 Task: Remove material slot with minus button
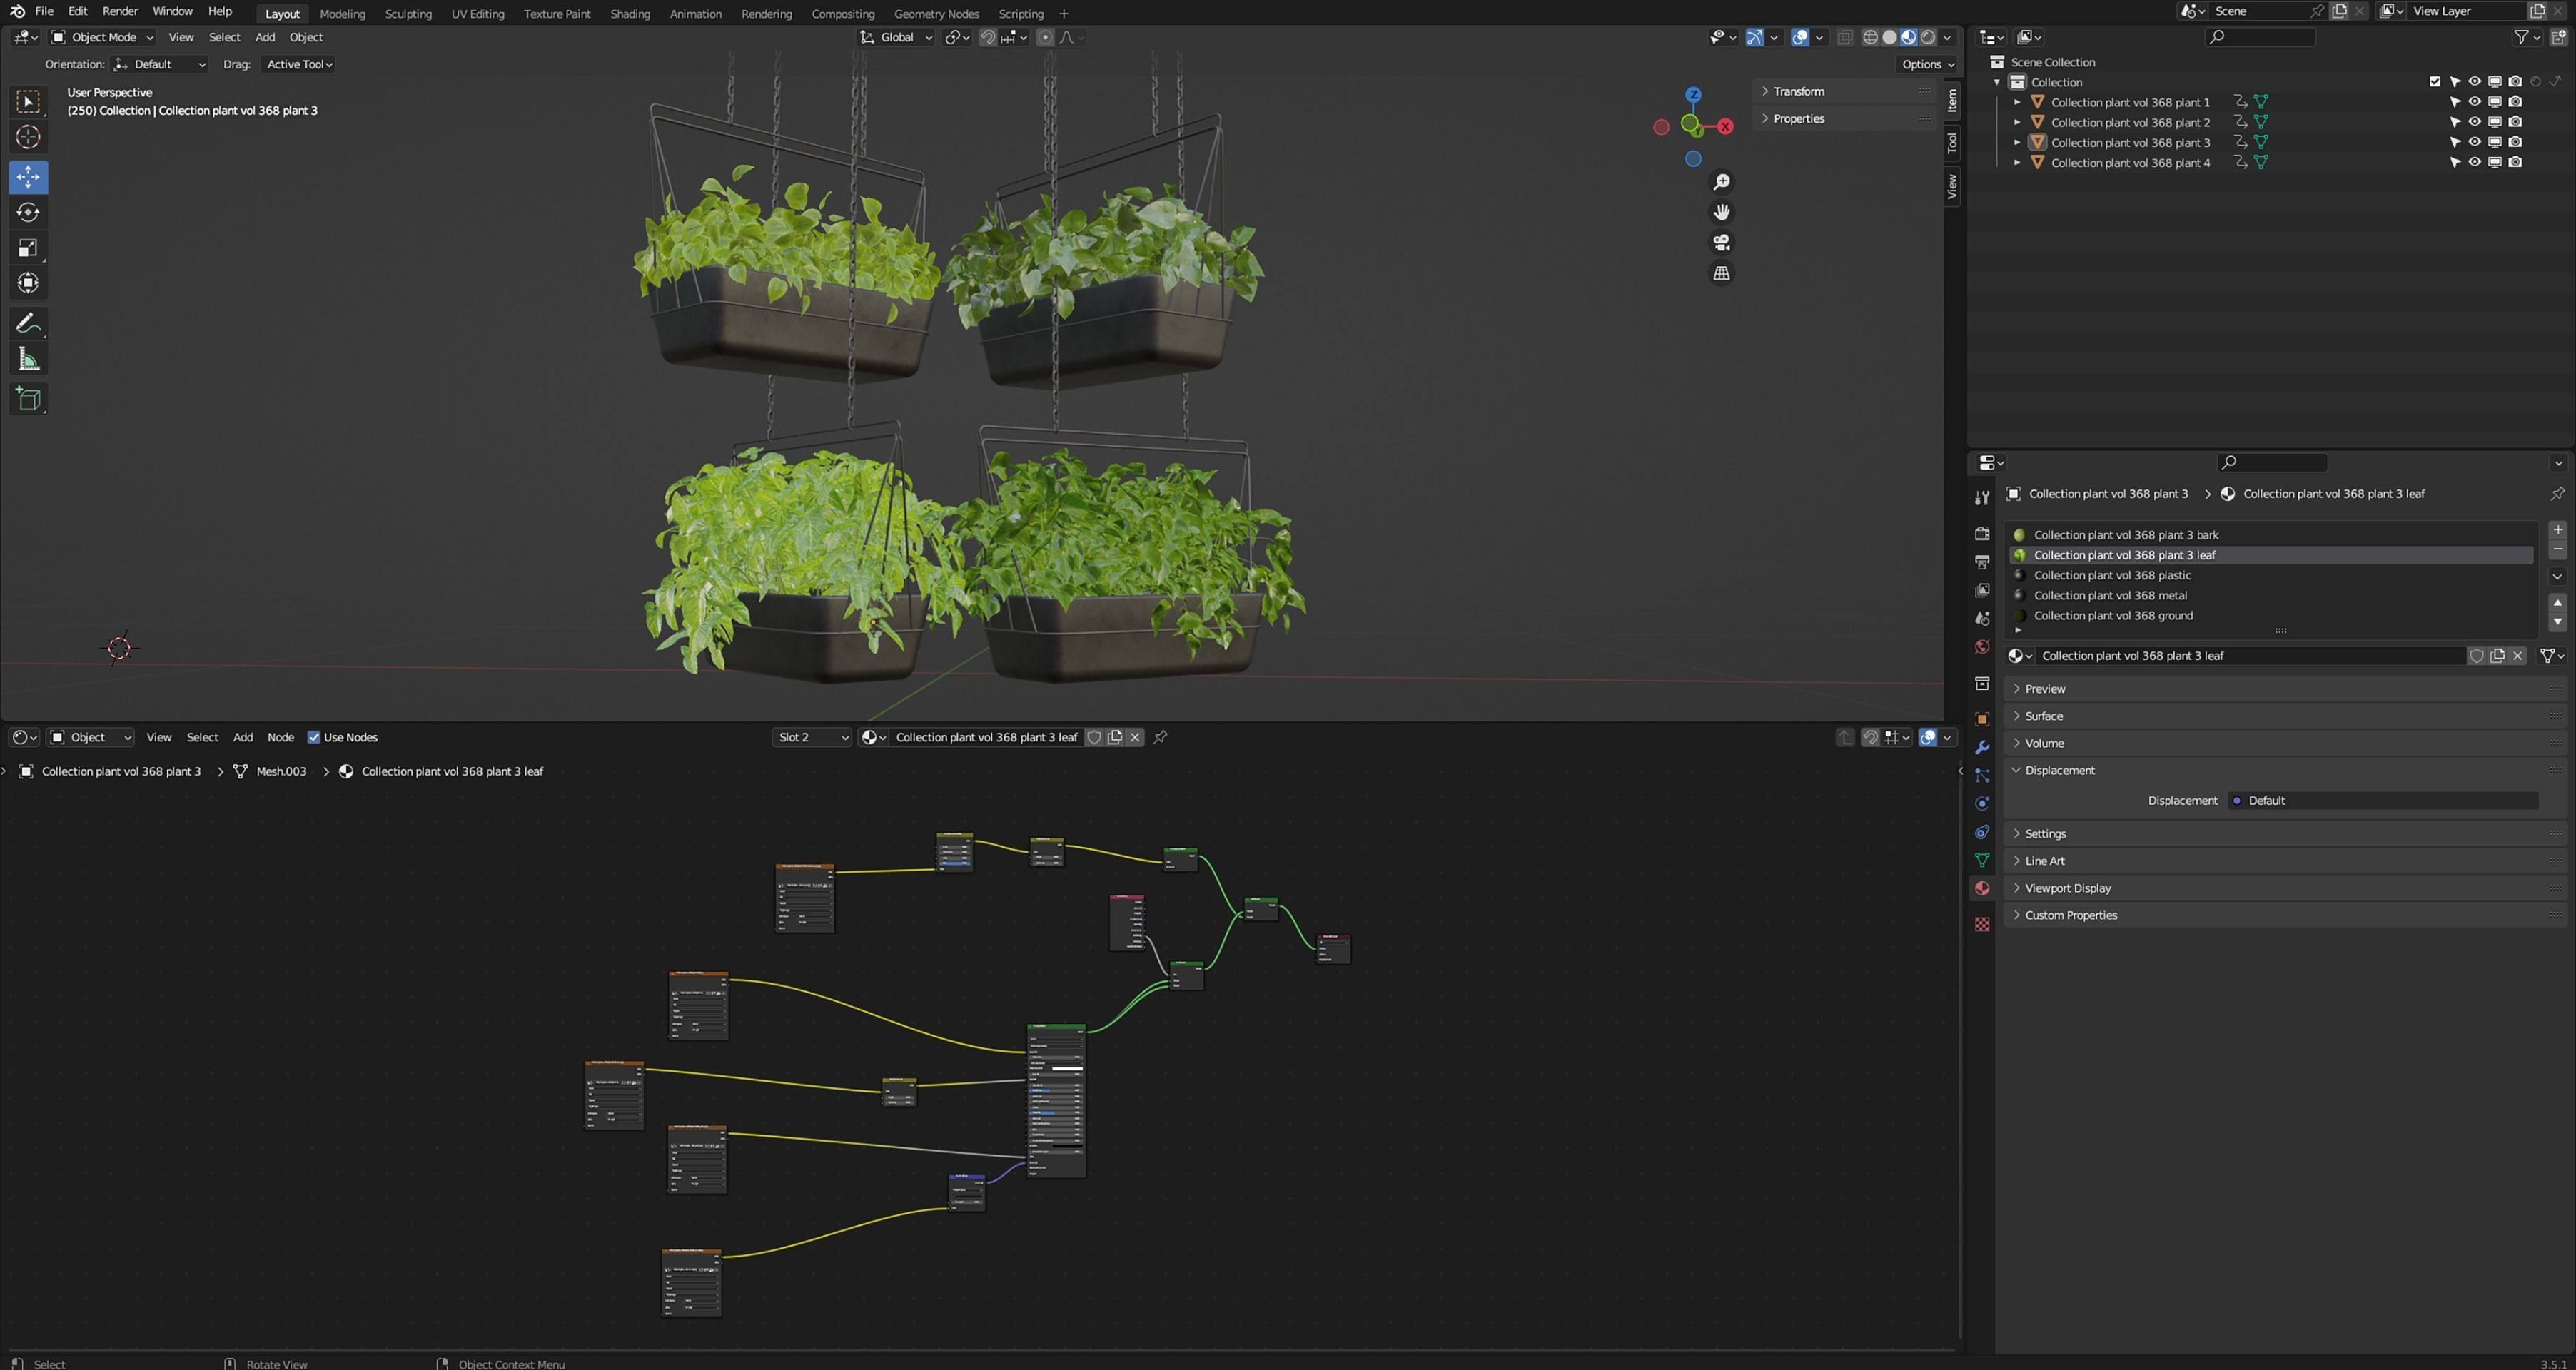2558,550
